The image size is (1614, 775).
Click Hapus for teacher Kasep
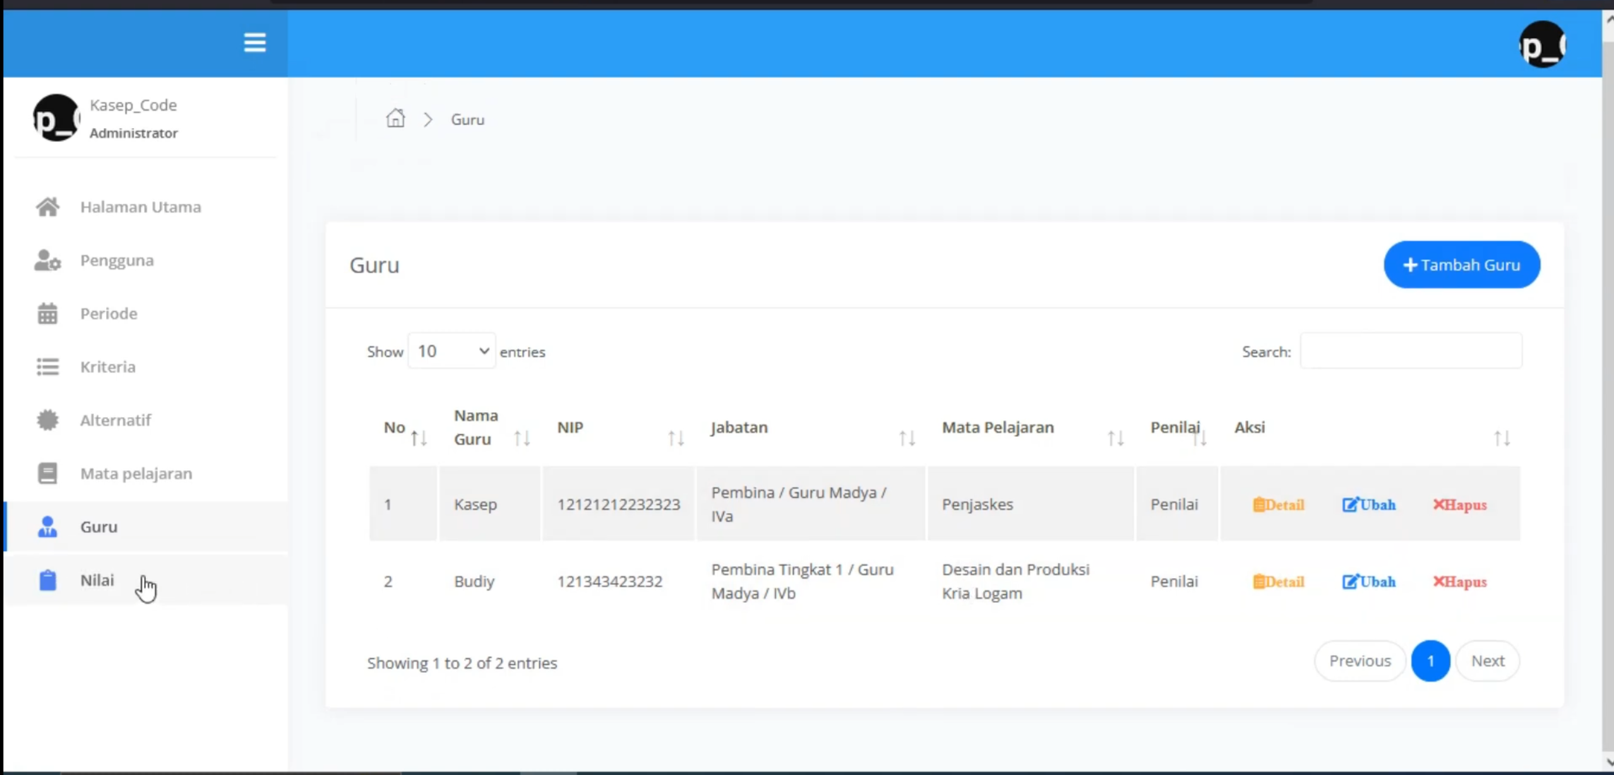[x=1460, y=505]
